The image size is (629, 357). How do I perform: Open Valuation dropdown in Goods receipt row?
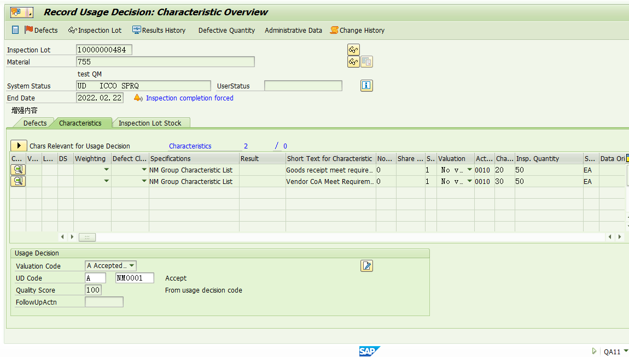click(469, 170)
